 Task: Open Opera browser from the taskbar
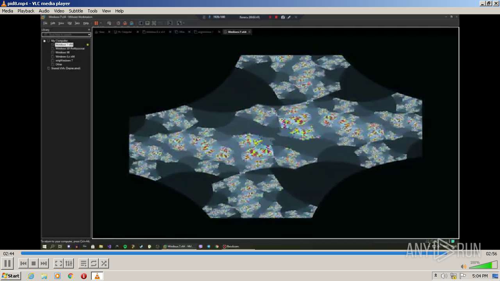tap(84, 276)
